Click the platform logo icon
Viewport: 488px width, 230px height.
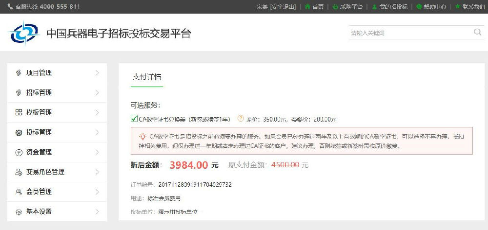click(x=24, y=33)
